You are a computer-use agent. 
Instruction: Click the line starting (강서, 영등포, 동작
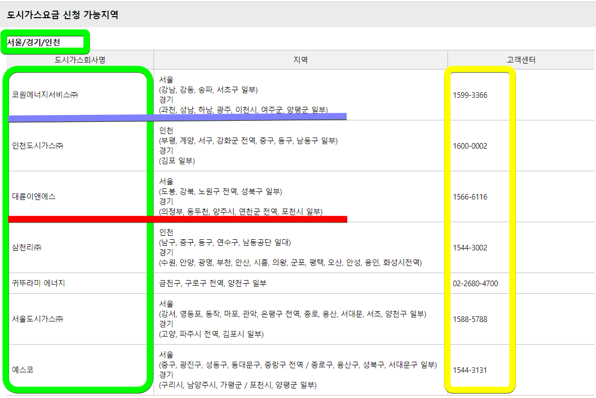tap(292, 314)
